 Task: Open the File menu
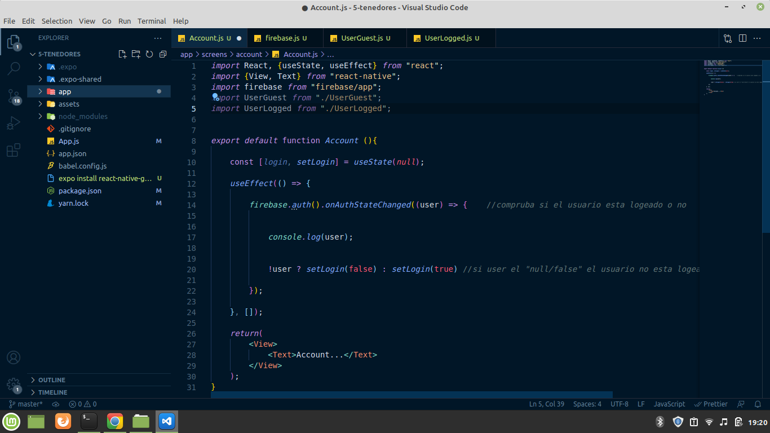[x=9, y=21]
